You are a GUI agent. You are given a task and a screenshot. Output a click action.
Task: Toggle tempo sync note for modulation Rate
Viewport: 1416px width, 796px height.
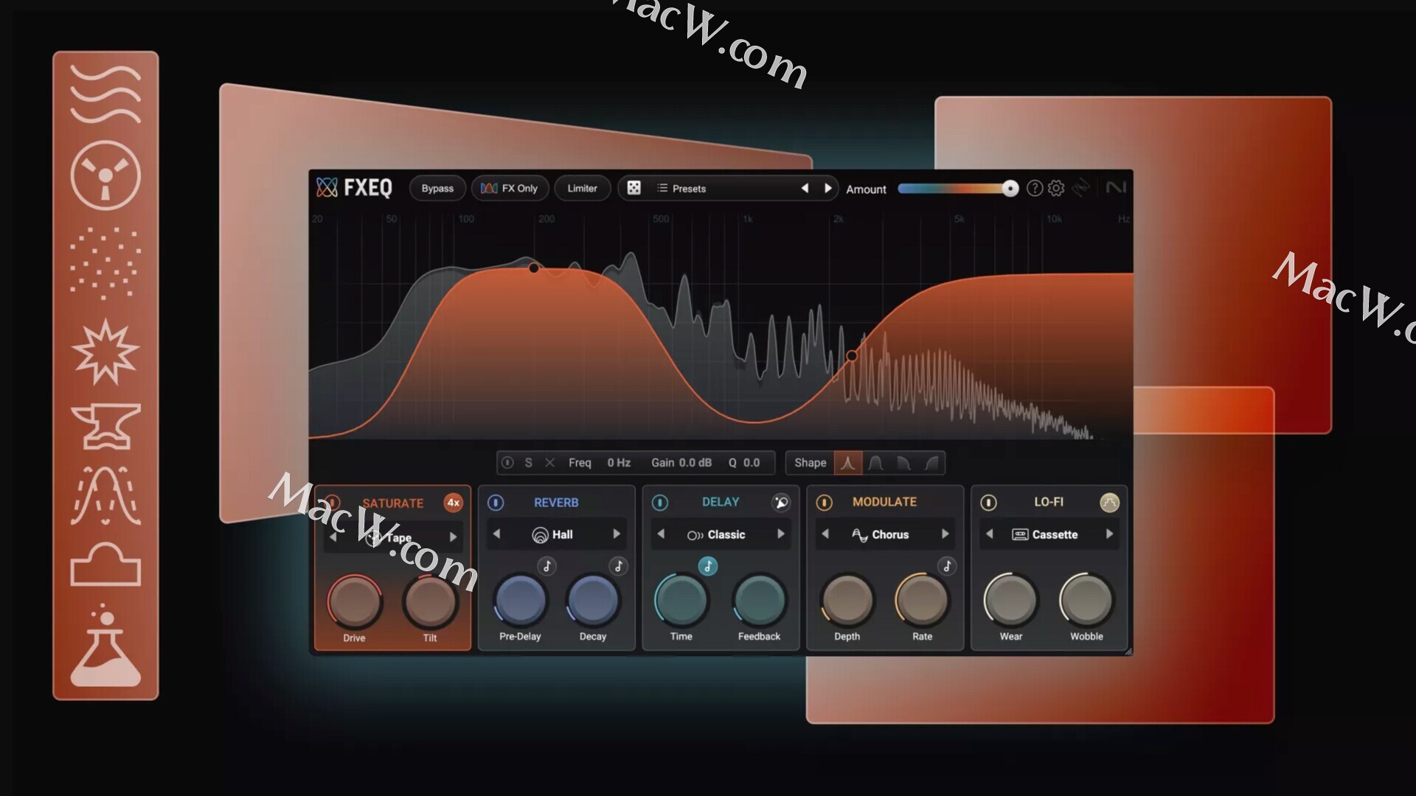coord(947,566)
